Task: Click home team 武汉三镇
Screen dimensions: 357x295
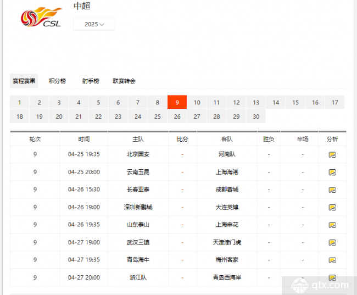Action: (x=138, y=242)
